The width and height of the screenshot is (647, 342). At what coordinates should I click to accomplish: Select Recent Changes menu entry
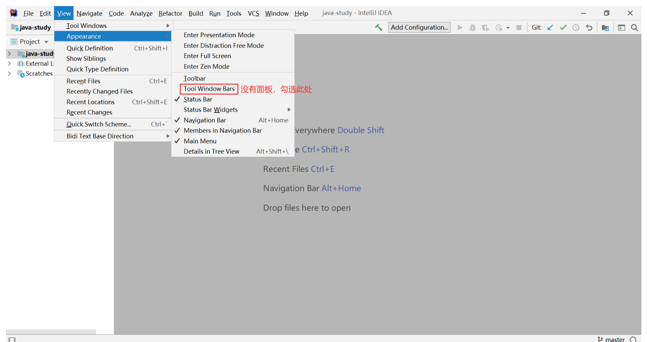tap(113, 112)
